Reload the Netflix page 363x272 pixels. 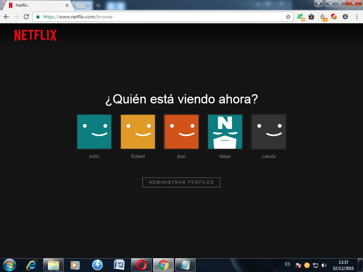26,17
